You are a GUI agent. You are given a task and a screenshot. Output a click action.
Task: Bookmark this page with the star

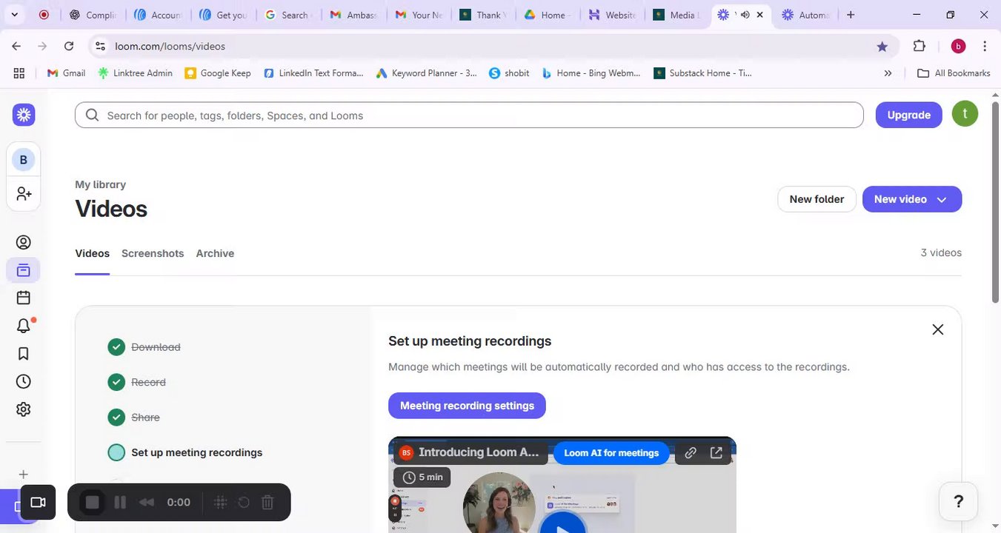click(x=882, y=47)
